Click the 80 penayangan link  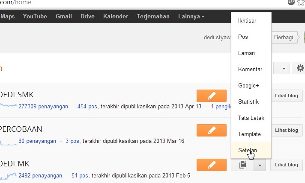37,141
